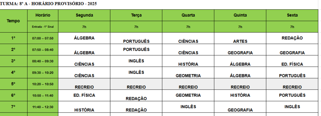Select the 3º period row label

pyautogui.click(x=13, y=61)
